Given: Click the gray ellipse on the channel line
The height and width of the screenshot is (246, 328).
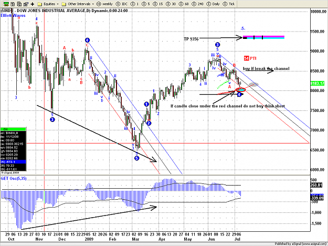Looking at the screenshot, I should [253, 85].
